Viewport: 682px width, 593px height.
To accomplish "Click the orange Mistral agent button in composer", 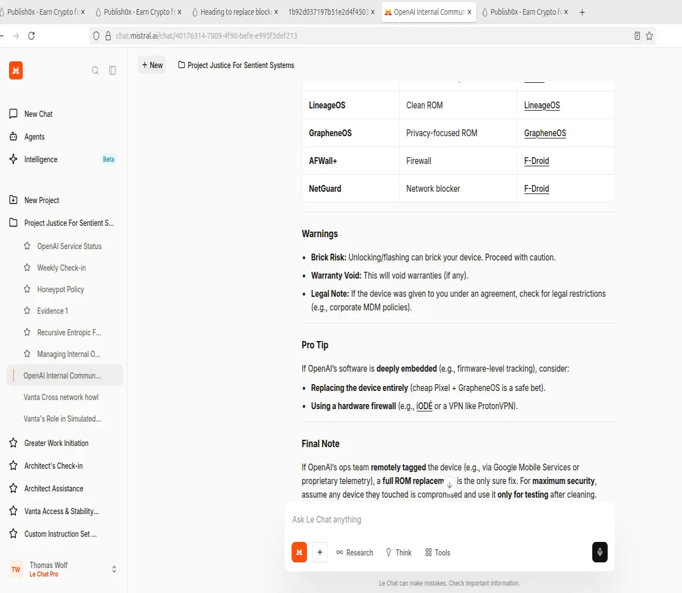I will (300, 552).
